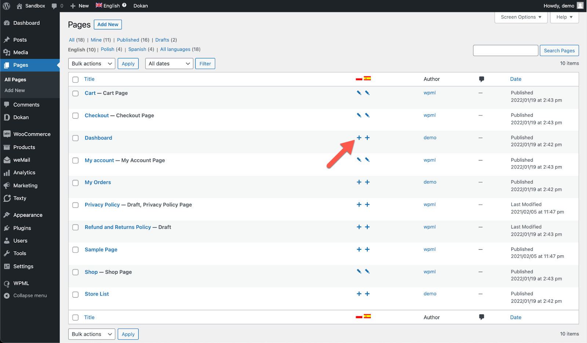587x343 pixels.
Task: Edit Polish translation of My account page
Action: (x=359, y=160)
